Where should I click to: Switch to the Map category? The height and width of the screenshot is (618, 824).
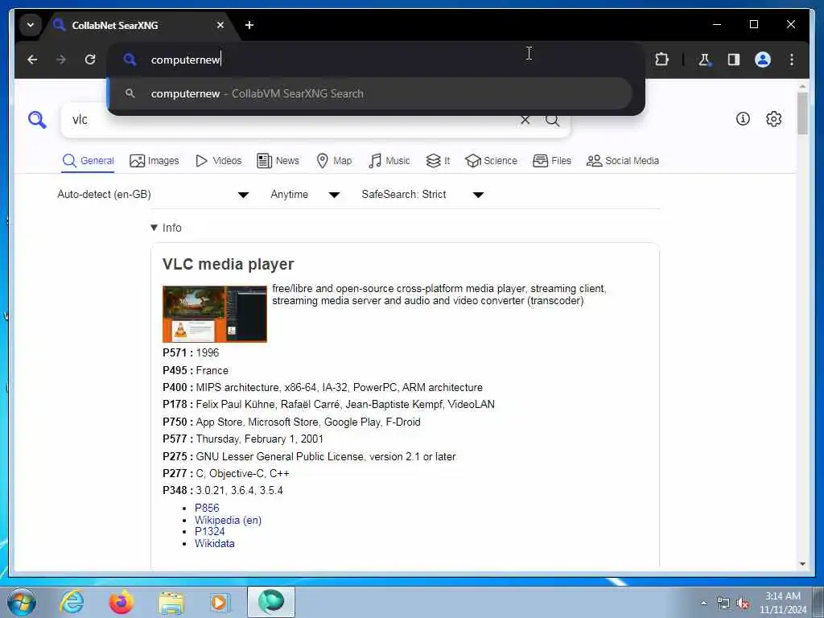(x=334, y=161)
